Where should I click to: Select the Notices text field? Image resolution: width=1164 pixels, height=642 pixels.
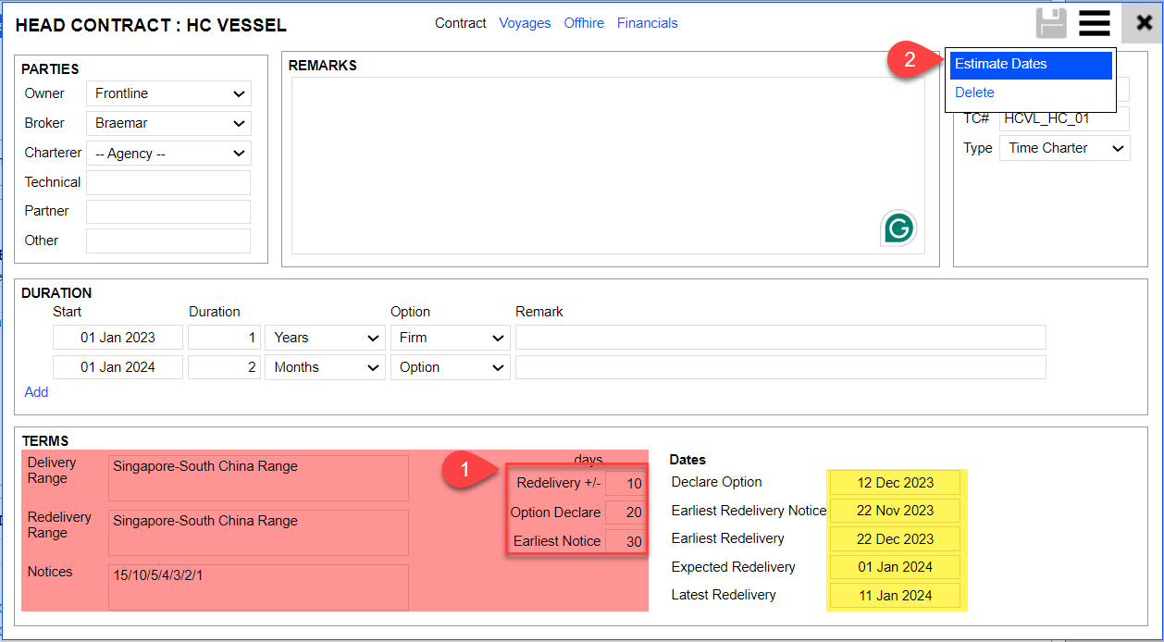click(x=258, y=586)
